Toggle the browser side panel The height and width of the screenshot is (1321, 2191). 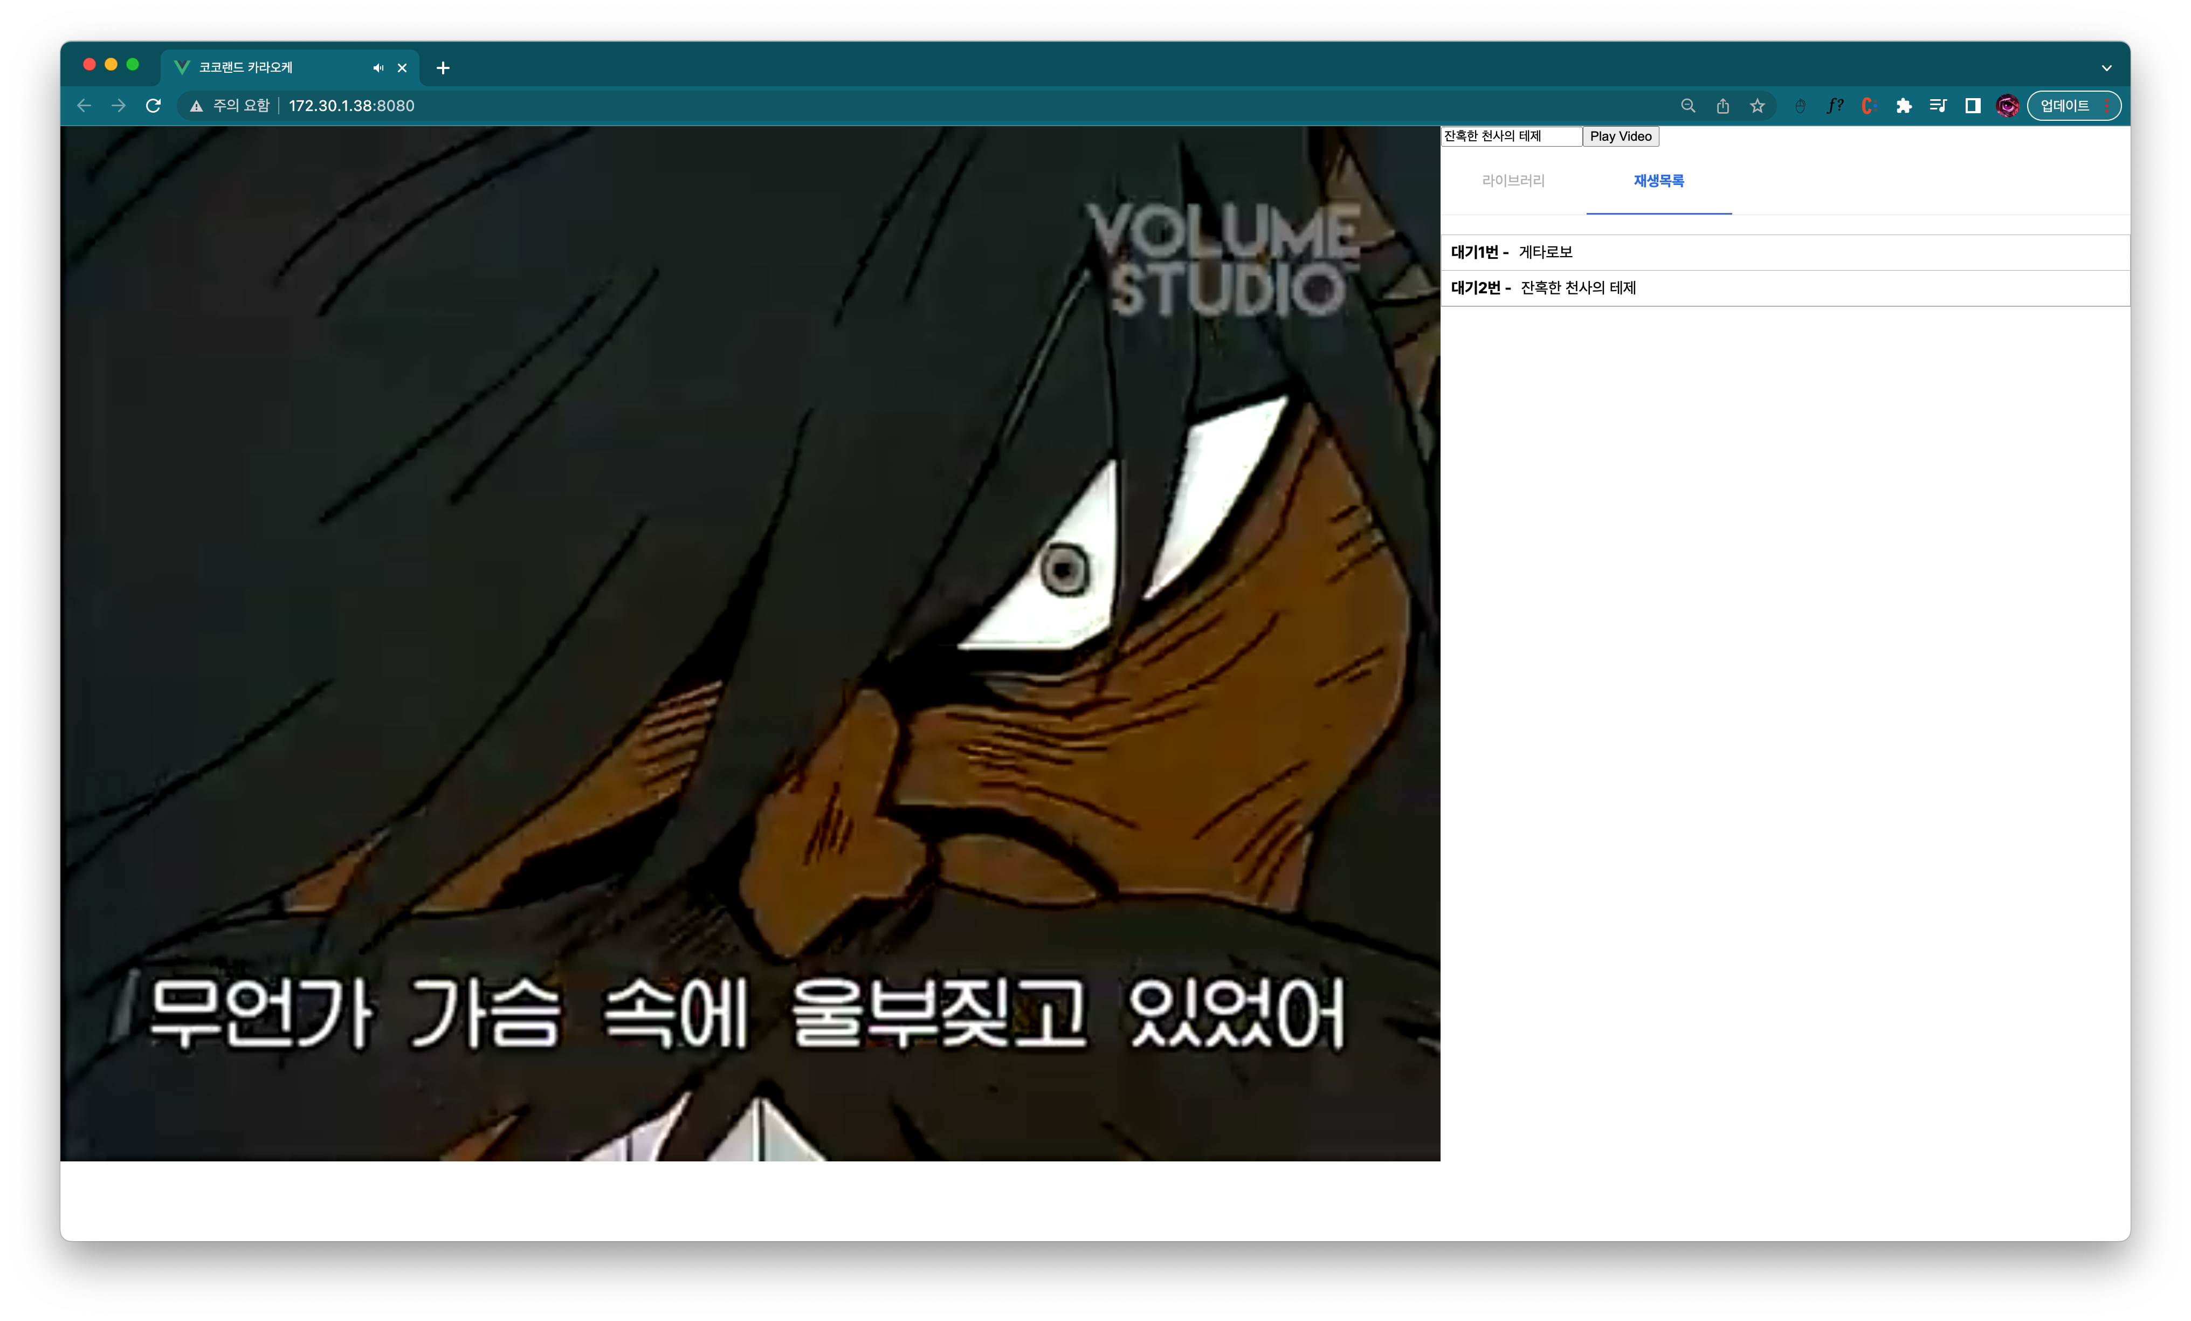click(x=1972, y=106)
